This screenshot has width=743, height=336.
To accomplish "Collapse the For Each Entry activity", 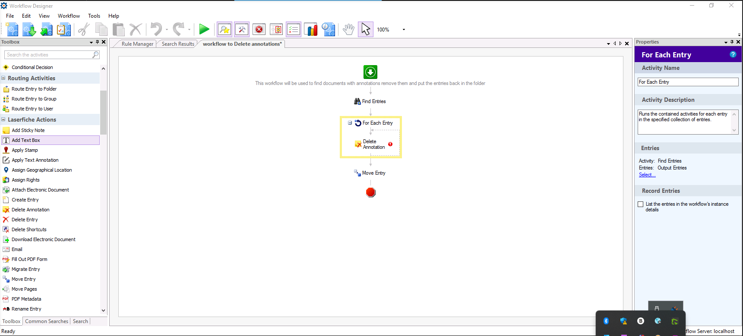I will 350,123.
